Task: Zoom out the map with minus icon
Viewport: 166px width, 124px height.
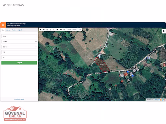Action: click(x=44, y=30)
